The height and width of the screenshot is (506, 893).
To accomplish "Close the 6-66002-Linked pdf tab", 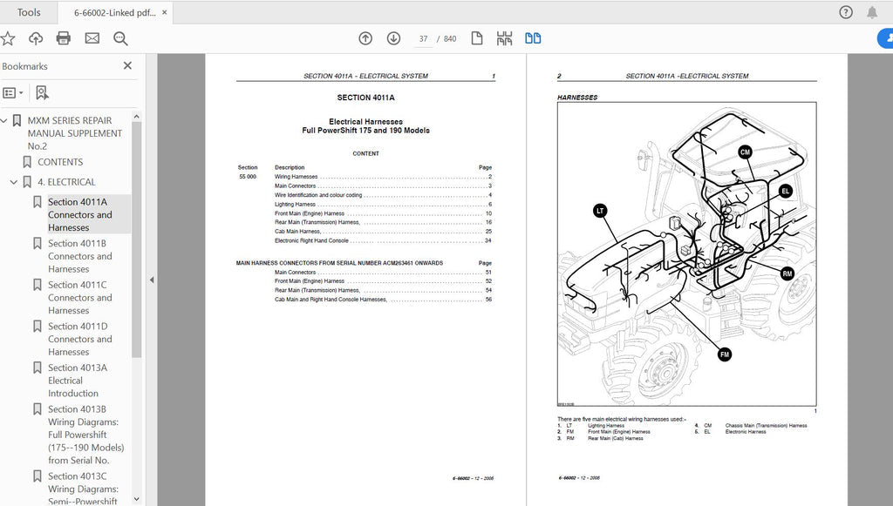I will [x=165, y=12].
